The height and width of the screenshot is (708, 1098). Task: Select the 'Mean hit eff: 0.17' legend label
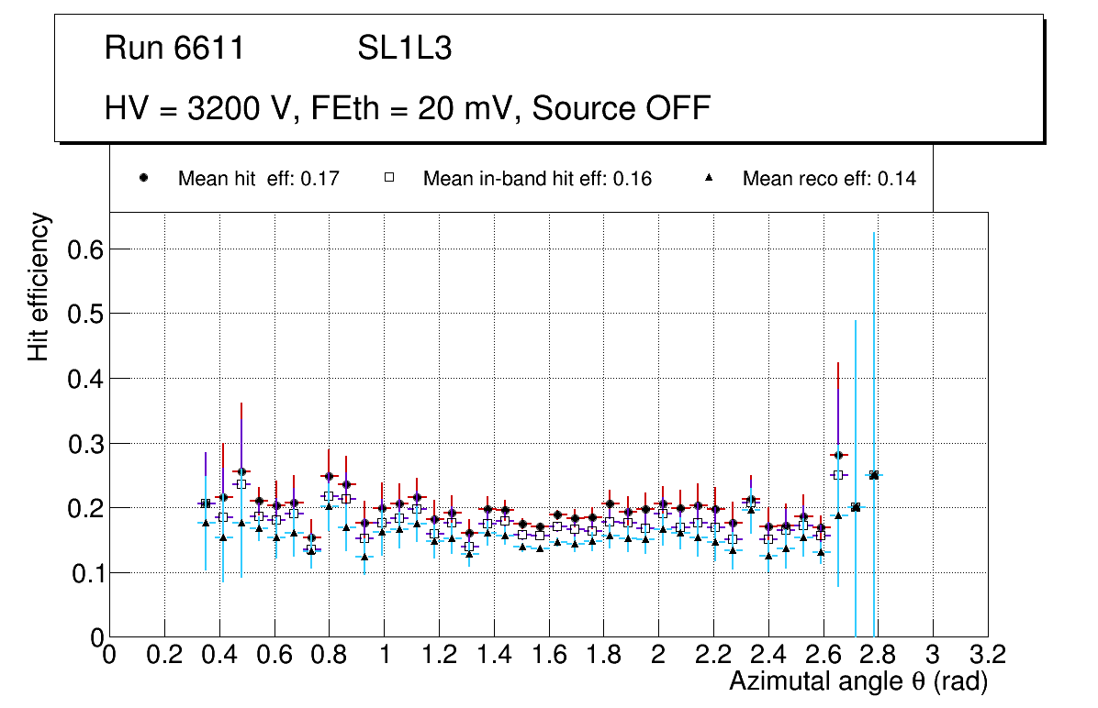259,179
